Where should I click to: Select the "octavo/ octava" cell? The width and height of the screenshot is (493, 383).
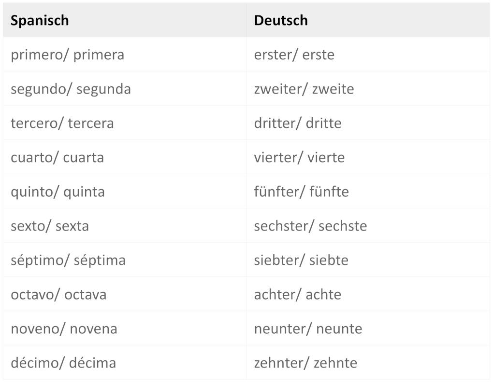click(x=58, y=294)
